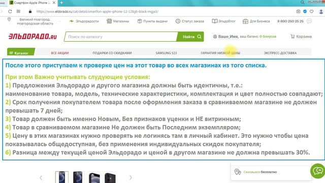Open the Корзина shopping cart
Image resolution: width=325 pixels, height=183 pixels.
pos(301,37)
